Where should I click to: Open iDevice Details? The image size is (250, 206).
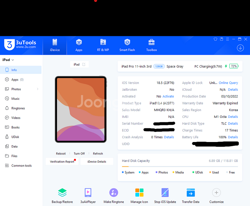pyautogui.click(x=97, y=162)
